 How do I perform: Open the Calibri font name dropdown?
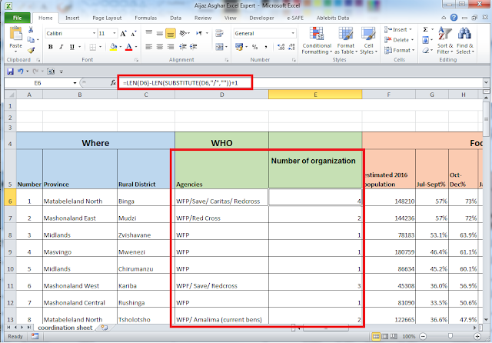(94, 33)
